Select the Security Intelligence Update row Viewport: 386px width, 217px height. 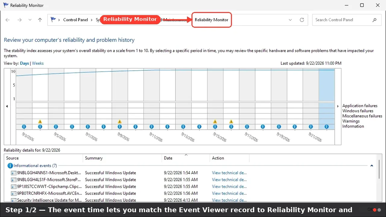click(x=190, y=200)
